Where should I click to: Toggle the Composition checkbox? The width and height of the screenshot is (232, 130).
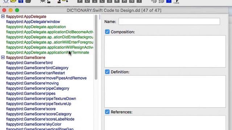click(x=107, y=32)
